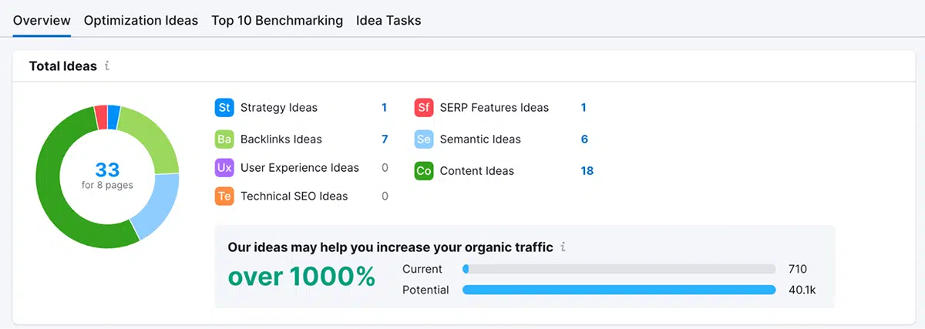This screenshot has width=925, height=329.
Task: Click the Potential traffic progress bar
Action: (x=619, y=290)
